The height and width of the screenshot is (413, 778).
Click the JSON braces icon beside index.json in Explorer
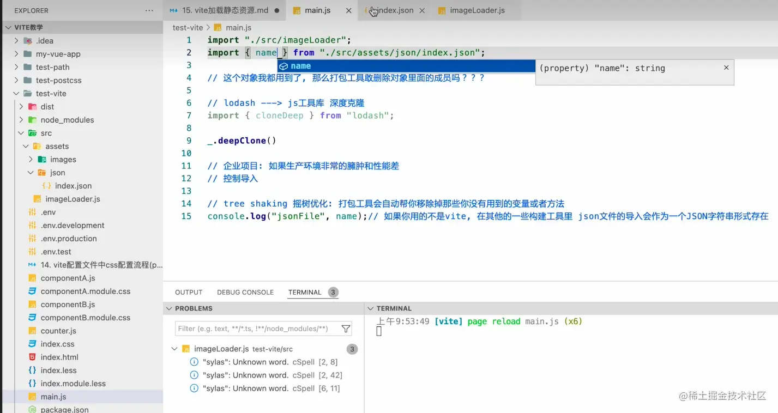point(46,186)
